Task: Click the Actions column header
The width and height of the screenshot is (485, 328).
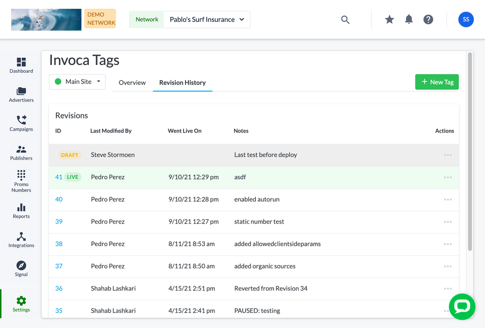Action: [445, 131]
